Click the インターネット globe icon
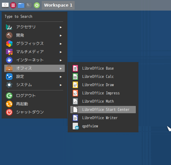Screen dimensions: 171x165 [9, 60]
